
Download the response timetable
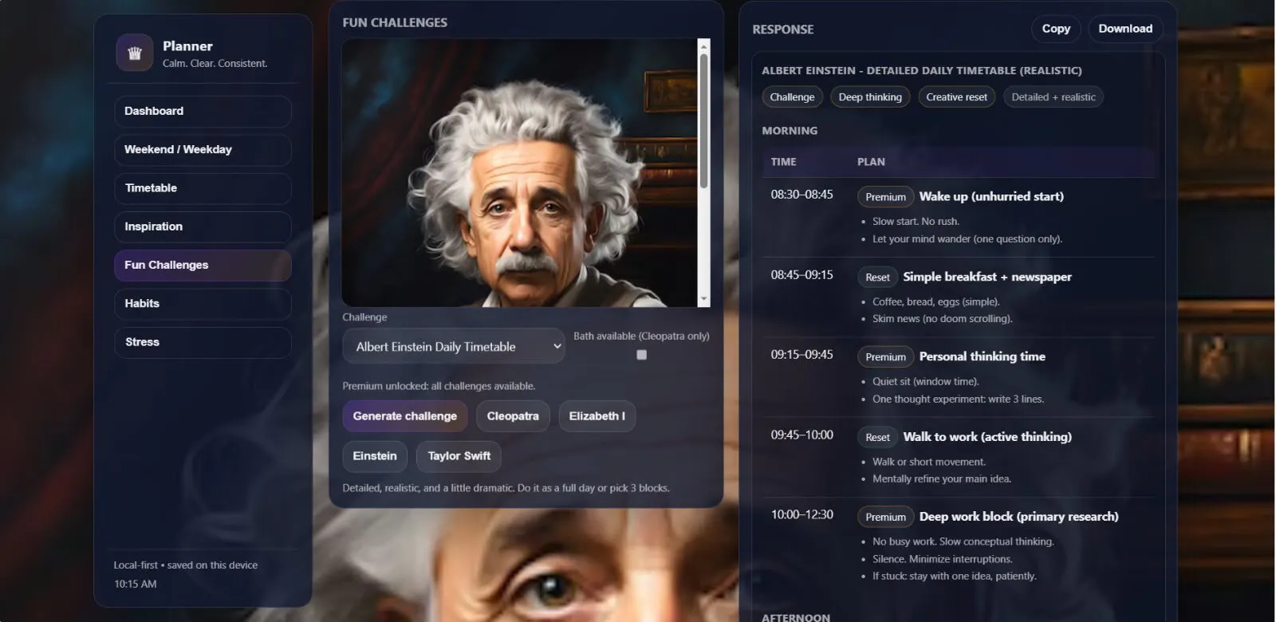pyautogui.click(x=1125, y=29)
